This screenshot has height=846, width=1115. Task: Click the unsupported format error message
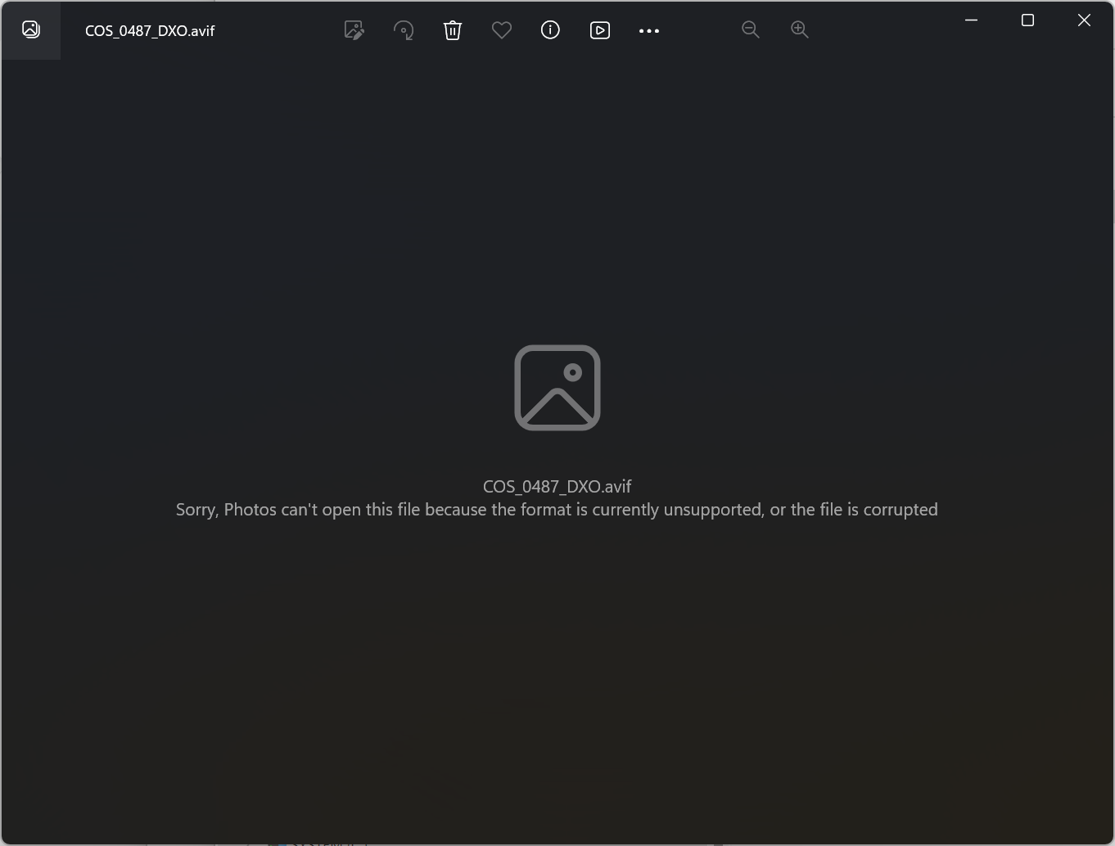click(557, 509)
